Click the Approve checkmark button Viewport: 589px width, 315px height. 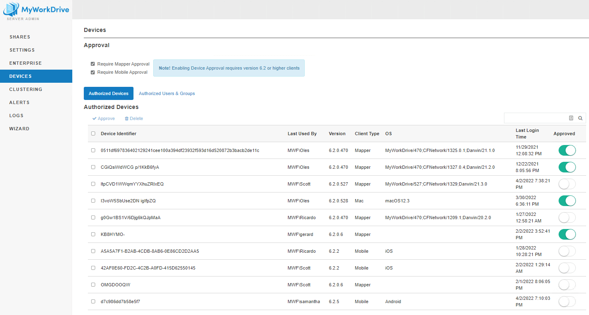[104, 118]
